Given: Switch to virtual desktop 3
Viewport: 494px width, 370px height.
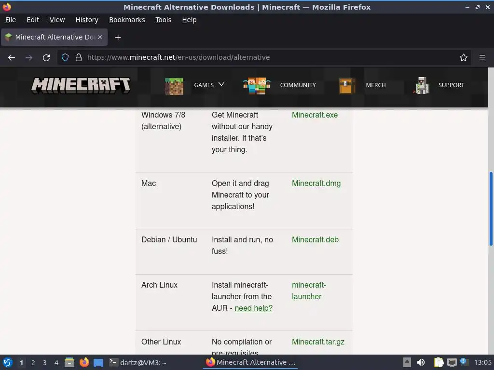Looking at the screenshot, I should (45, 363).
